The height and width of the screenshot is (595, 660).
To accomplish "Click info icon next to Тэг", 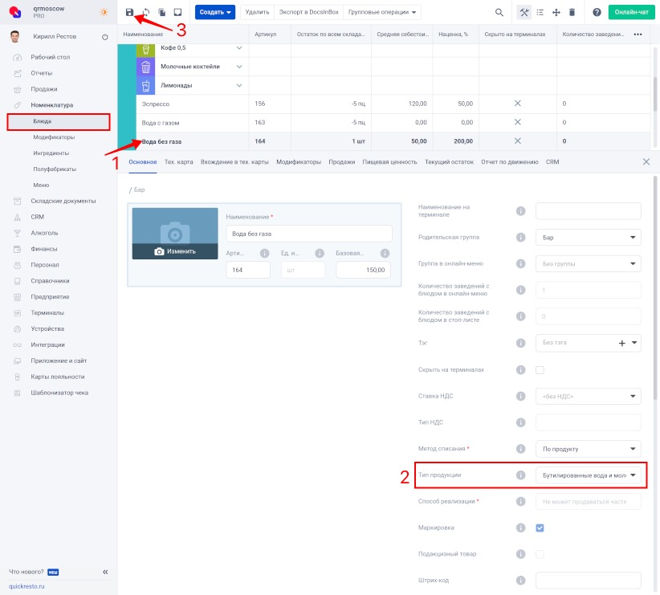I will [520, 343].
